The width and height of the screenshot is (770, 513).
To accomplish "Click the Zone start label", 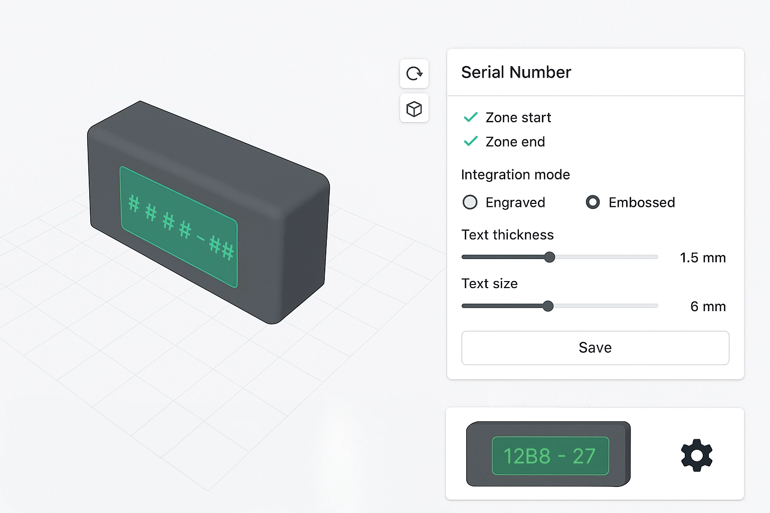I will click(x=518, y=117).
